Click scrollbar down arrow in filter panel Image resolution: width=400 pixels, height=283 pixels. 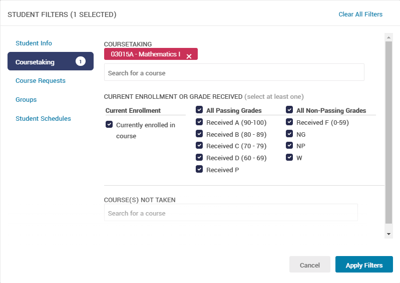388,234
